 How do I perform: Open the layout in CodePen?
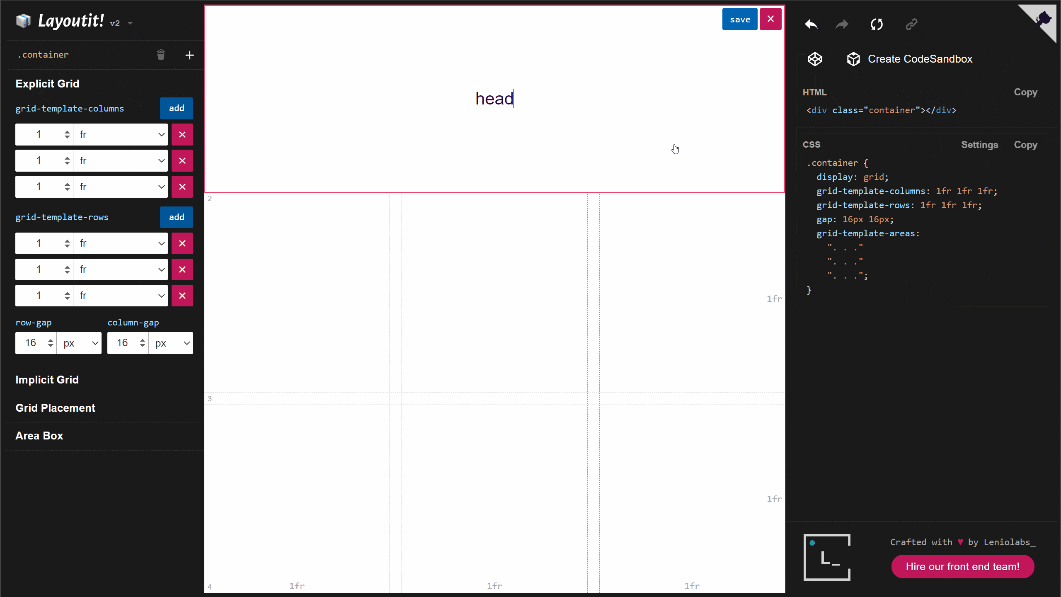coord(815,59)
